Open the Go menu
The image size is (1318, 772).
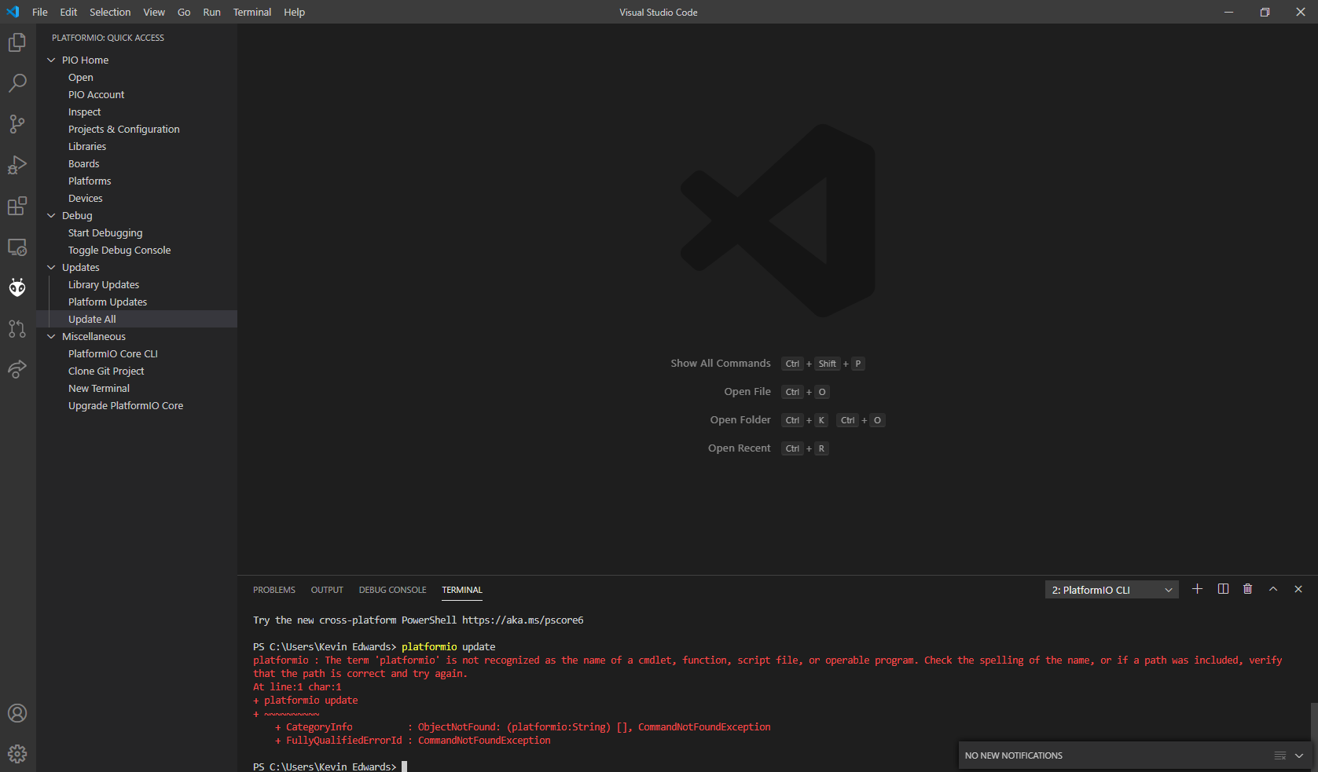tap(184, 12)
